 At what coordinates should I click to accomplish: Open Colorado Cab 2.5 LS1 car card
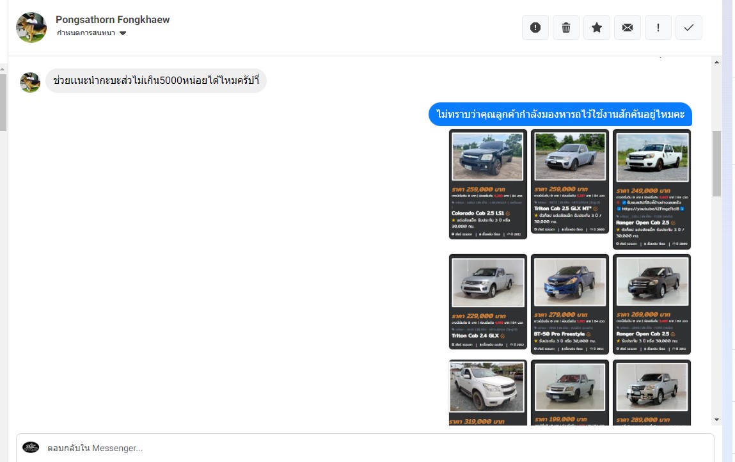pyautogui.click(x=488, y=184)
